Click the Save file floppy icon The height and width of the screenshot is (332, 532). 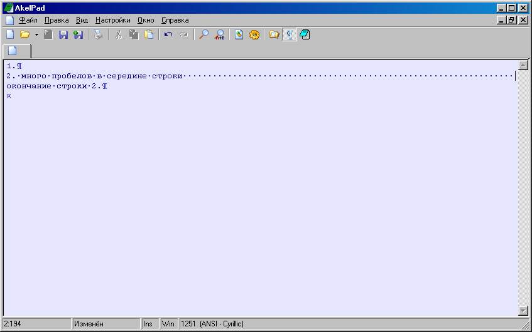coord(63,35)
